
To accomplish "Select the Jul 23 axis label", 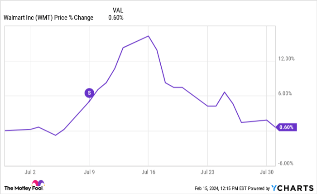I will point(207,172).
